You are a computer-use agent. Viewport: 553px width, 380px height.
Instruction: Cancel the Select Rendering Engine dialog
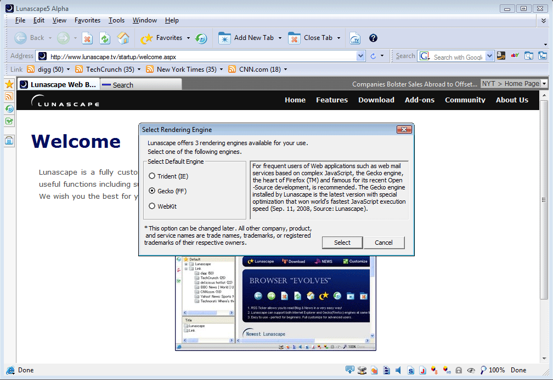383,243
